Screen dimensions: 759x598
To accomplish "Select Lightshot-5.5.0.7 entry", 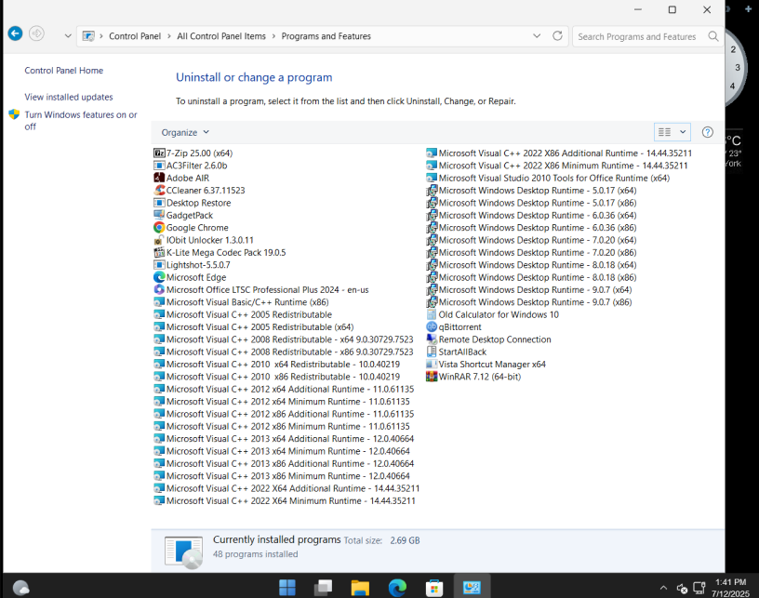I will [193, 265].
